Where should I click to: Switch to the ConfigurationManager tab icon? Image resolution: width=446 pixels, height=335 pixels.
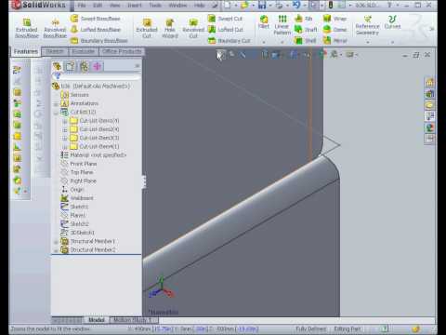84,66
